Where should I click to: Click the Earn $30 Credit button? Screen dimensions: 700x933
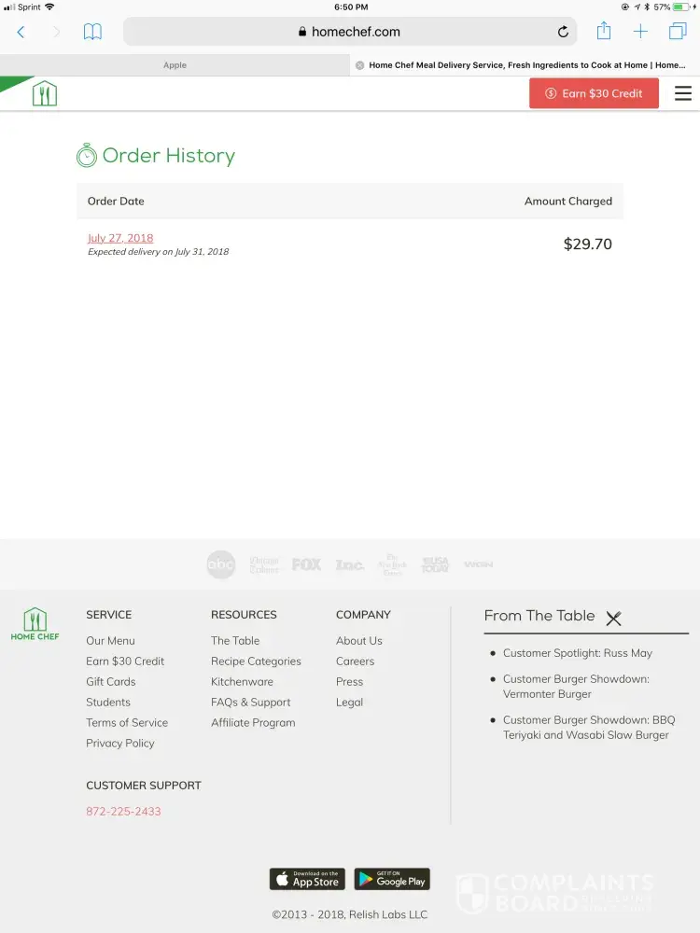pyautogui.click(x=594, y=93)
